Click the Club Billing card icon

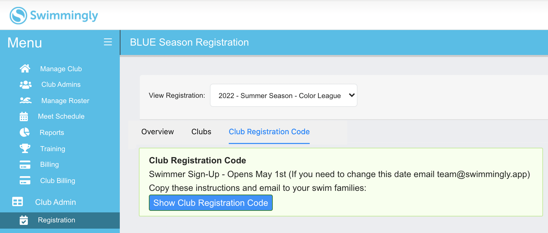tap(25, 181)
